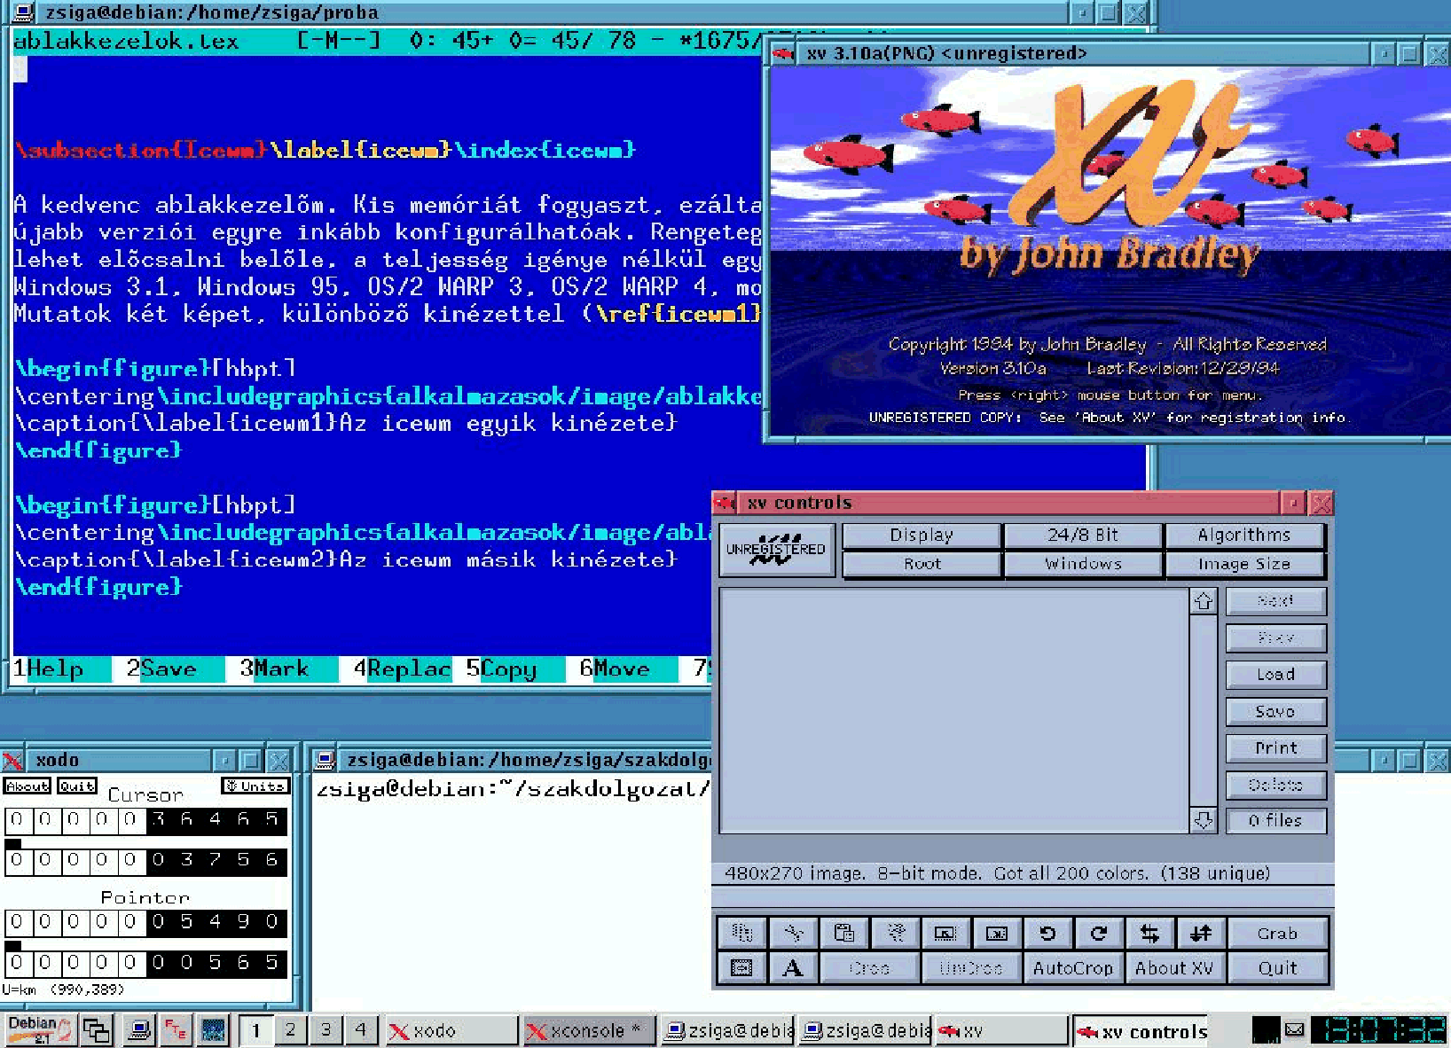
Task: Switch to workspace 2
Action: pos(291,1029)
